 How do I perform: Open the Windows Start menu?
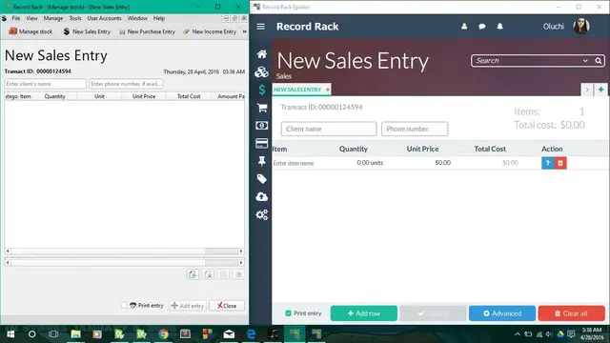(10, 334)
